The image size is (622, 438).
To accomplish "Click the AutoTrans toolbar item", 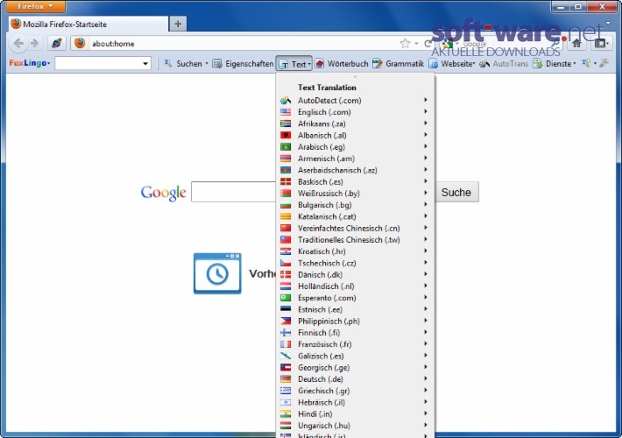I will 504,63.
